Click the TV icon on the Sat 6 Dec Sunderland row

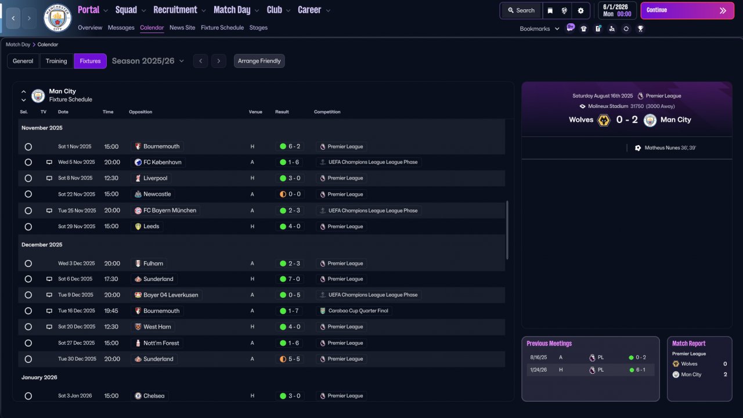click(x=49, y=279)
